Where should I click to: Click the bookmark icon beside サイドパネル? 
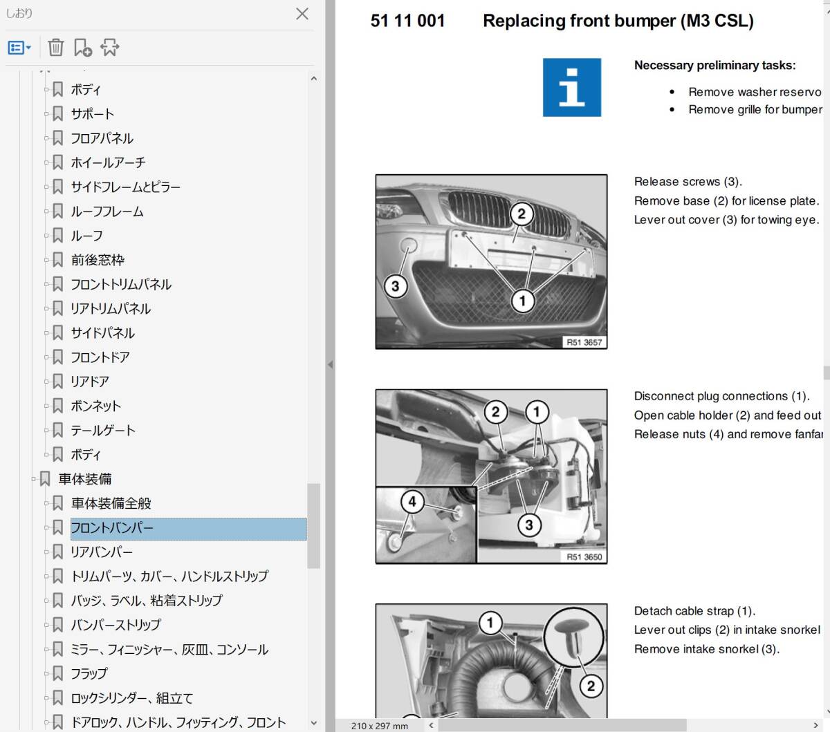pyautogui.click(x=58, y=333)
